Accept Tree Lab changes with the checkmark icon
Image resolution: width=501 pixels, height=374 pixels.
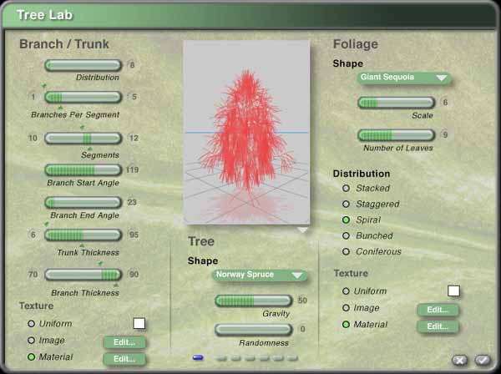tap(482, 360)
